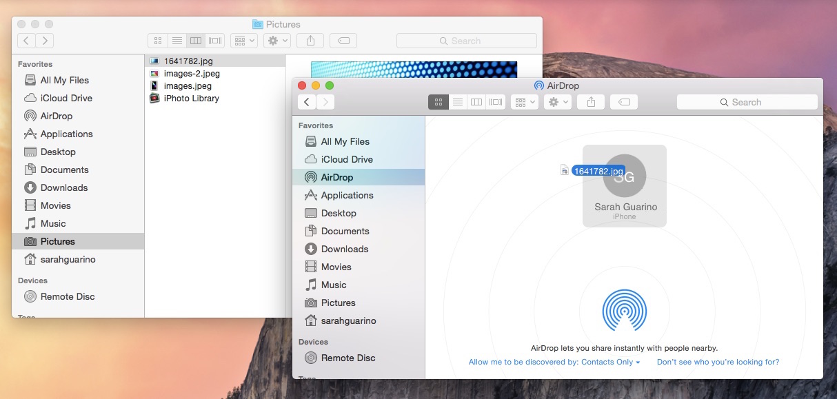Click Sarah Guarino's iPhone contact avatar
837x399 pixels.
pyautogui.click(x=624, y=176)
